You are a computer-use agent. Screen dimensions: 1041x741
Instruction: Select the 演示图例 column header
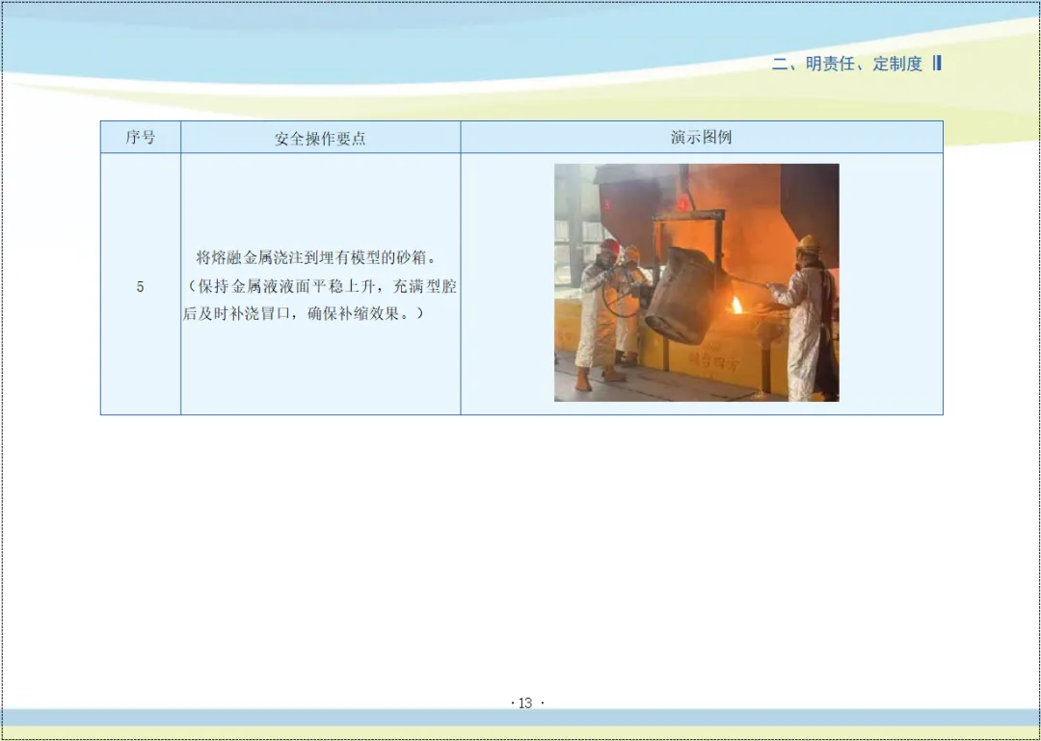(702, 138)
